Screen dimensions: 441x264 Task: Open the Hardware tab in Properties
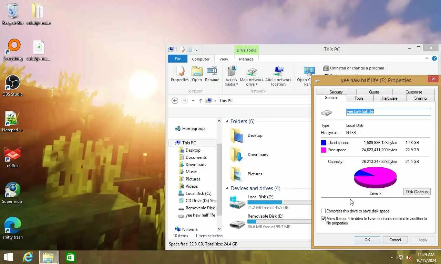(389, 98)
